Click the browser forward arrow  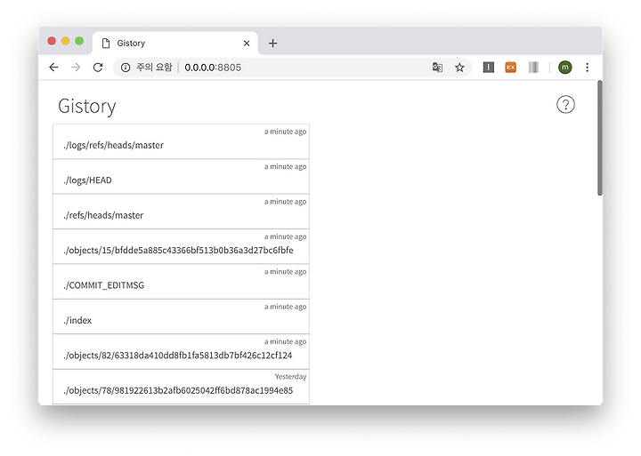pyautogui.click(x=76, y=68)
